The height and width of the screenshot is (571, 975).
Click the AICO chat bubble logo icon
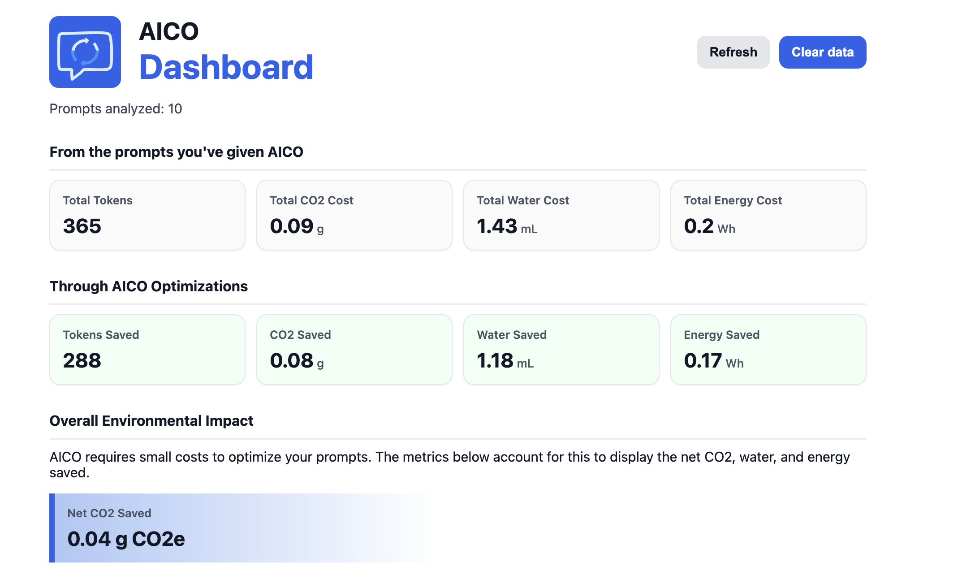(x=85, y=52)
